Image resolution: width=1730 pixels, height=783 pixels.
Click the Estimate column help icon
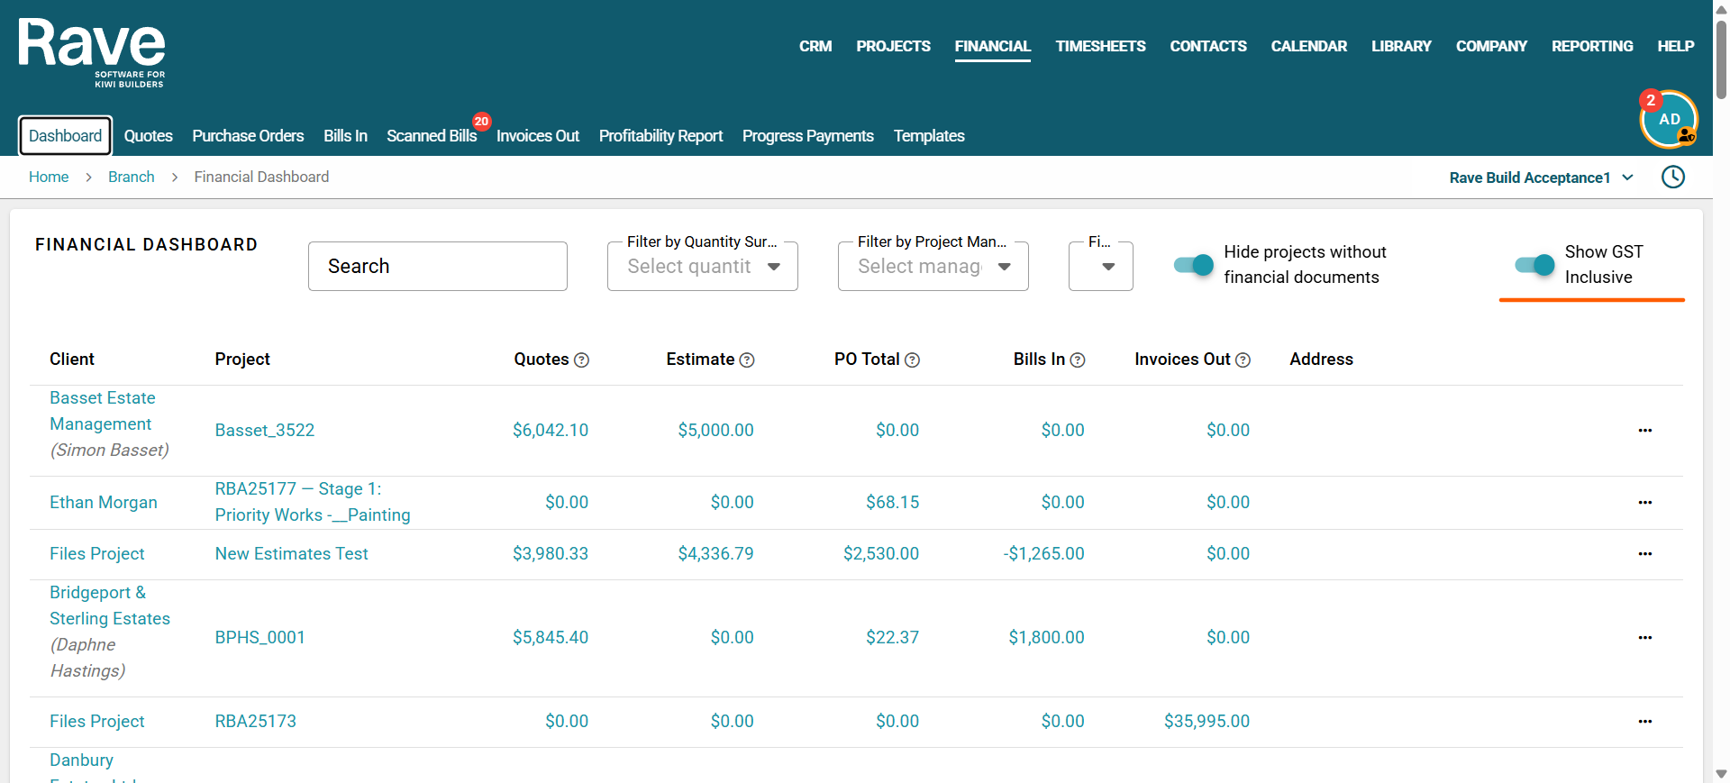747,360
